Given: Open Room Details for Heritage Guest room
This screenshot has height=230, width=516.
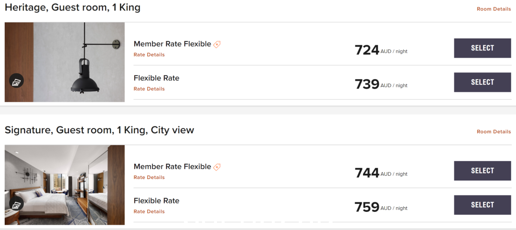Looking at the screenshot, I should tap(494, 9).
